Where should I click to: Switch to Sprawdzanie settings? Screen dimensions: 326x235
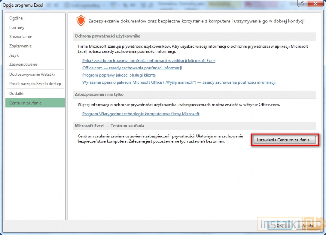point(21,37)
